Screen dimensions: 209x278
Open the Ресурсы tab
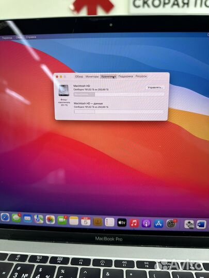pyautogui.click(x=141, y=76)
